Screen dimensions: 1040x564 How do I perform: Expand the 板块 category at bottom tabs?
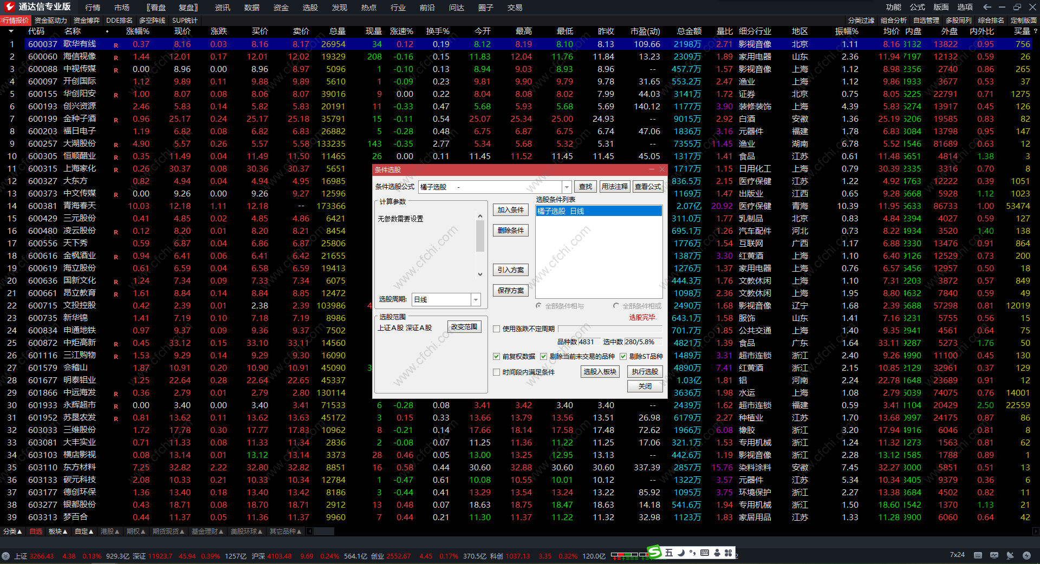[x=57, y=532]
